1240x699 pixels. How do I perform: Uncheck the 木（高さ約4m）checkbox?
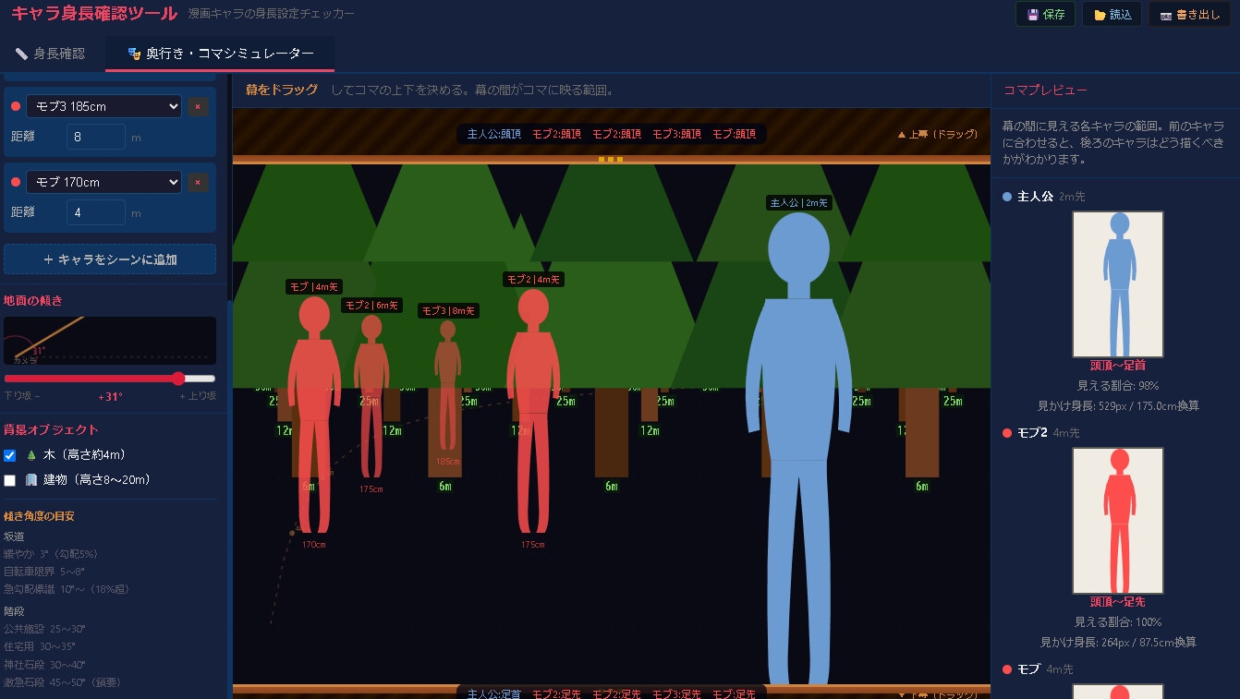pos(10,455)
